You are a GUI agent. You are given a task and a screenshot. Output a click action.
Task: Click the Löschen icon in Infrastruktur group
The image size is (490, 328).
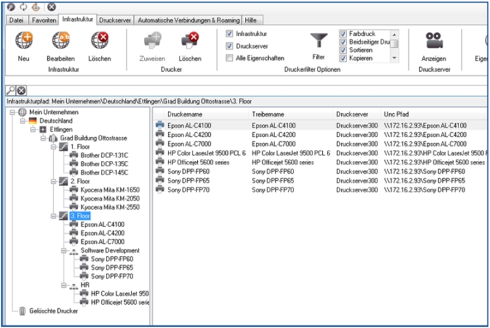pyautogui.click(x=100, y=41)
